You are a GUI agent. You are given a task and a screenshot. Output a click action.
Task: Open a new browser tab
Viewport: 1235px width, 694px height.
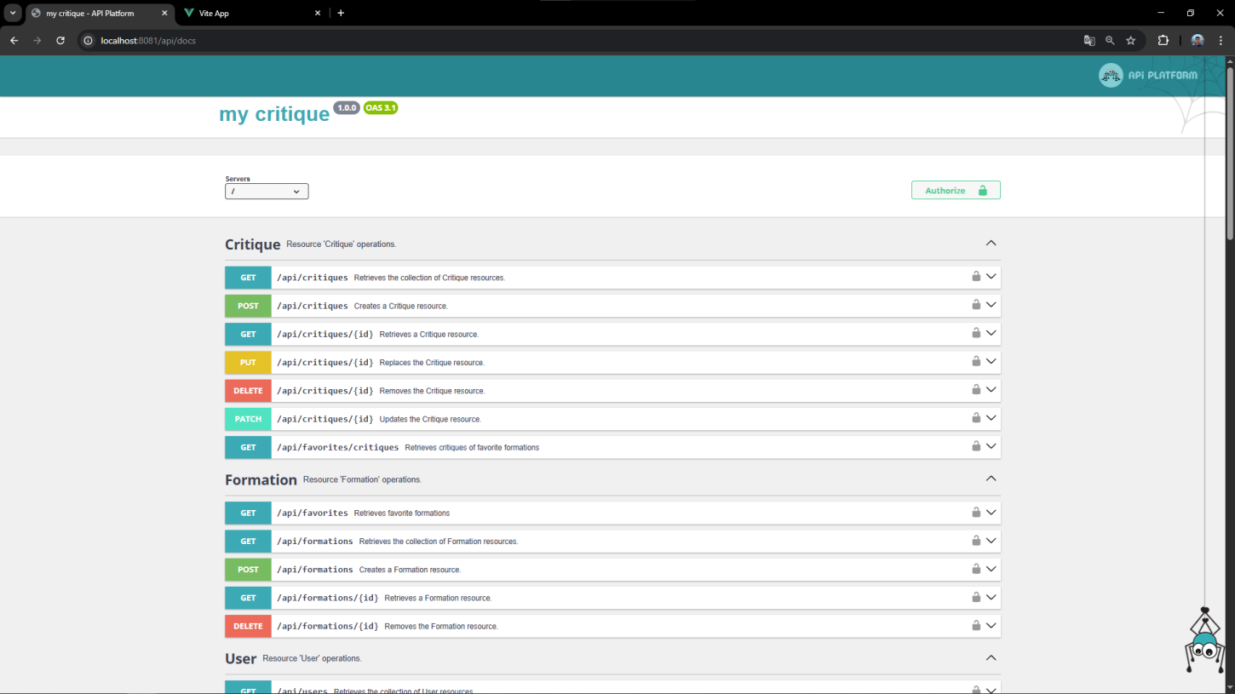[x=341, y=13]
